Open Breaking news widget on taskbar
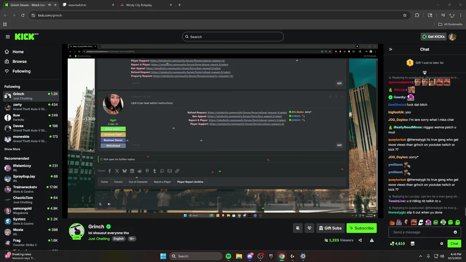Image resolution: width=466 pixels, height=262 pixels. (20, 256)
